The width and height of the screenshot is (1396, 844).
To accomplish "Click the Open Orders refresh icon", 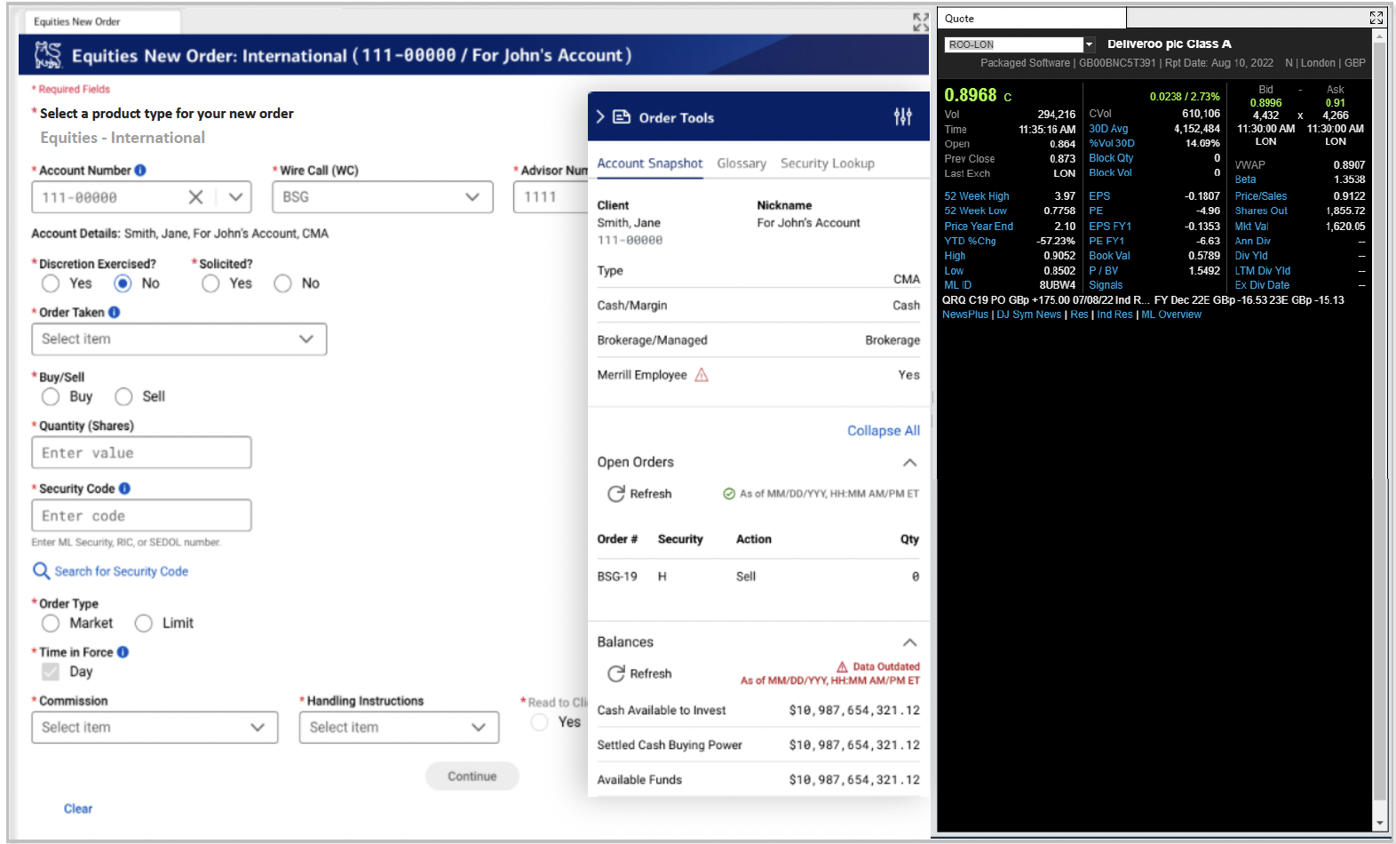I will (x=615, y=494).
